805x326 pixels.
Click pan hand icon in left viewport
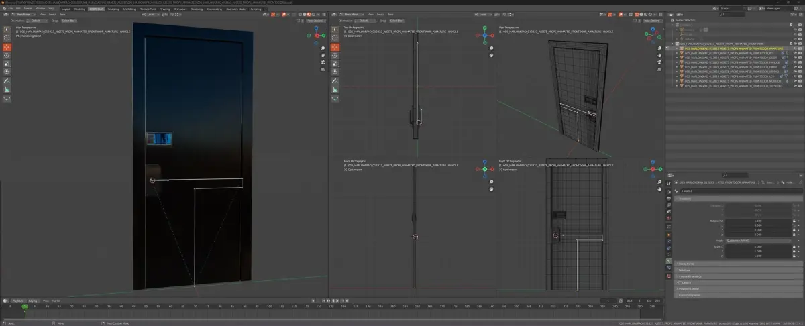[323, 56]
